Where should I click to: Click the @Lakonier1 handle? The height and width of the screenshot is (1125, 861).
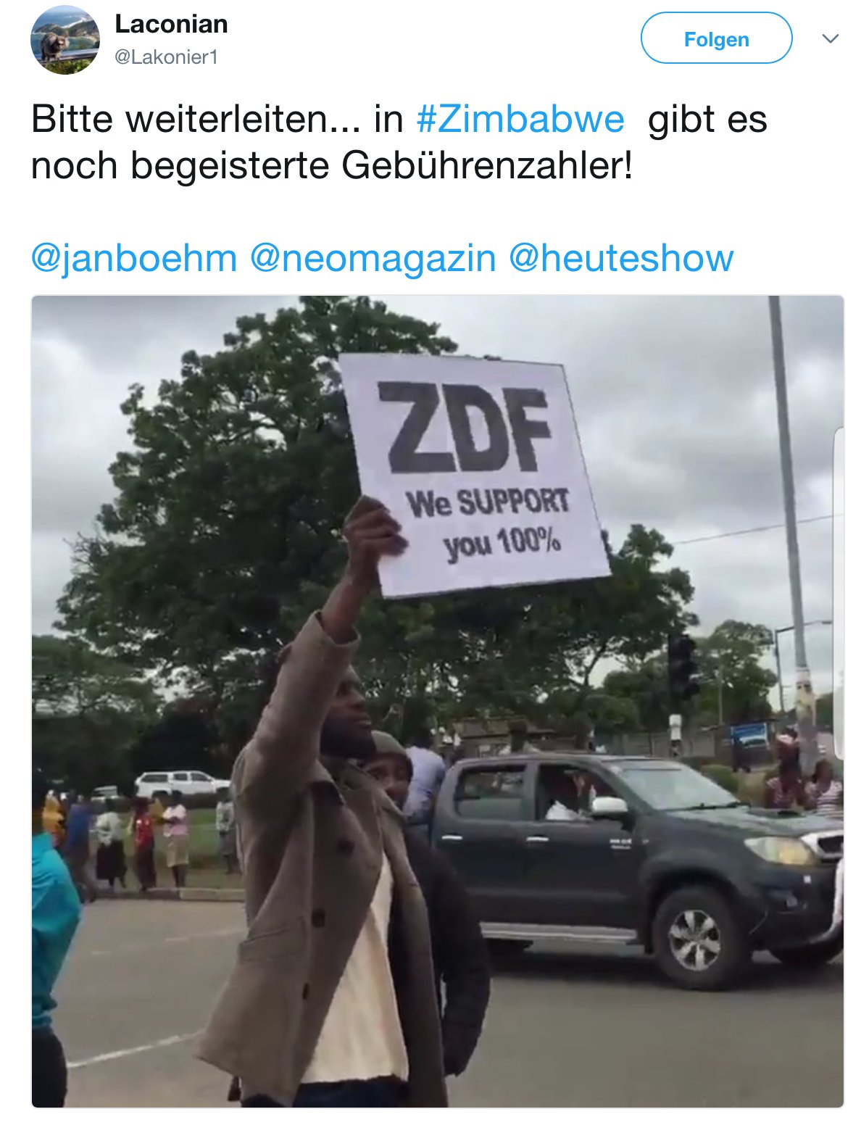tap(166, 57)
